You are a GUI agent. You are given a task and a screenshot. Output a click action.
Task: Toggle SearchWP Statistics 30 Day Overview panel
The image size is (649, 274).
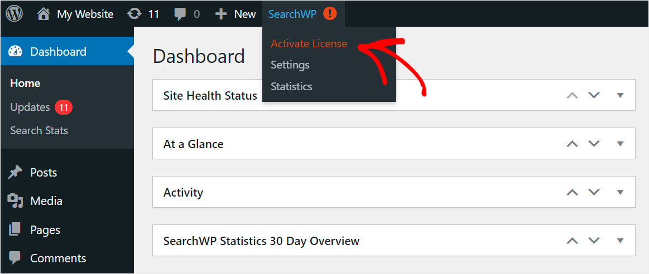tap(619, 241)
